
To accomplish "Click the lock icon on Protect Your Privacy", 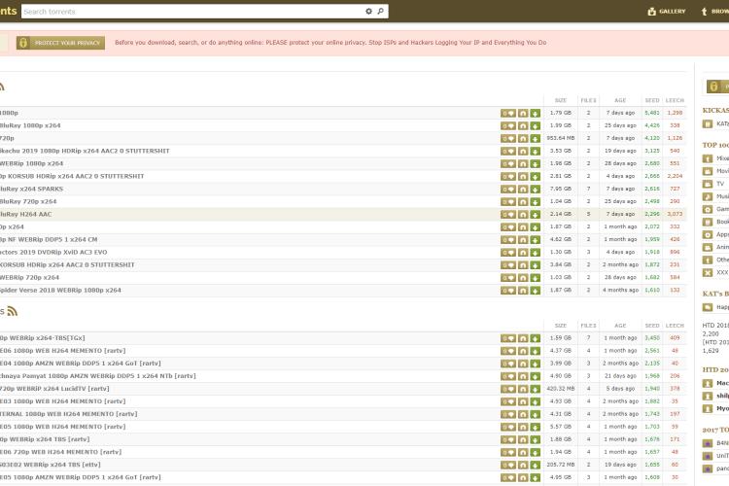I will pyautogui.click(x=23, y=43).
